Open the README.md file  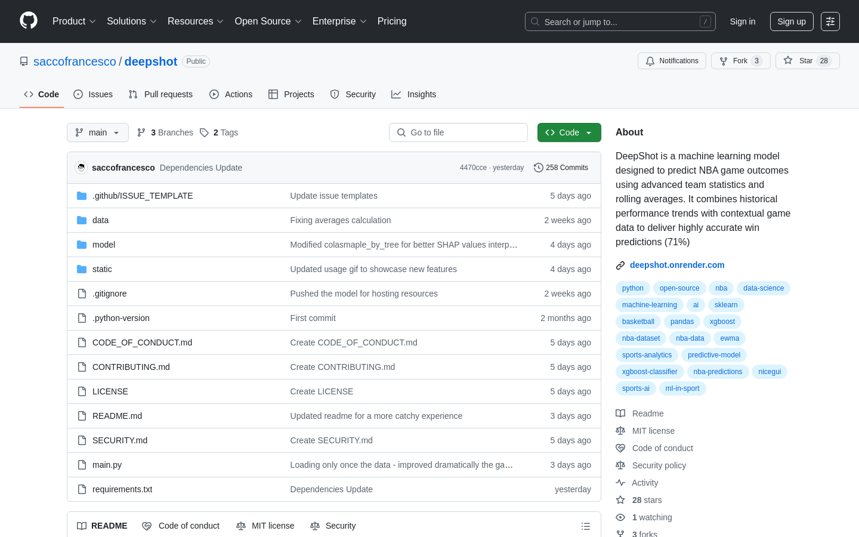click(117, 416)
